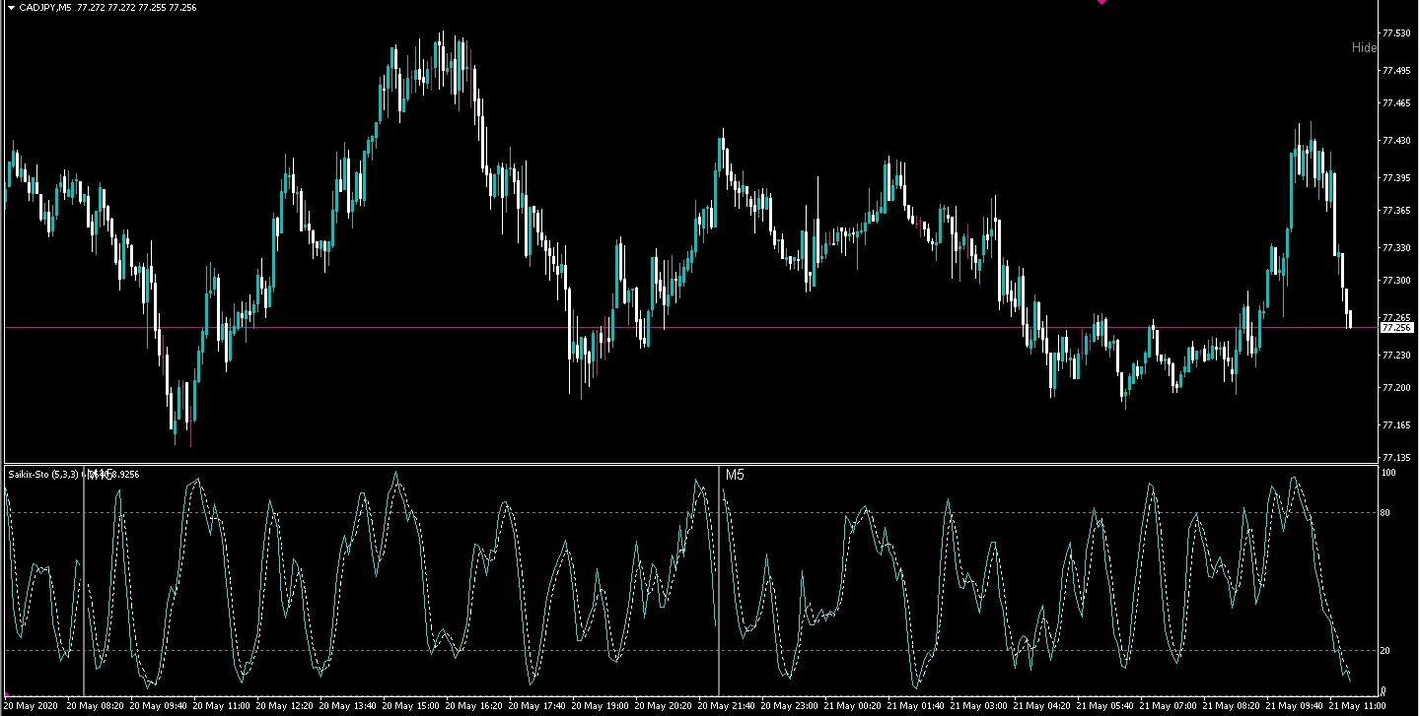Viewport: 1420px width, 716px height.
Task: Click the 20 May 15:00 time label
Action: click(x=410, y=706)
